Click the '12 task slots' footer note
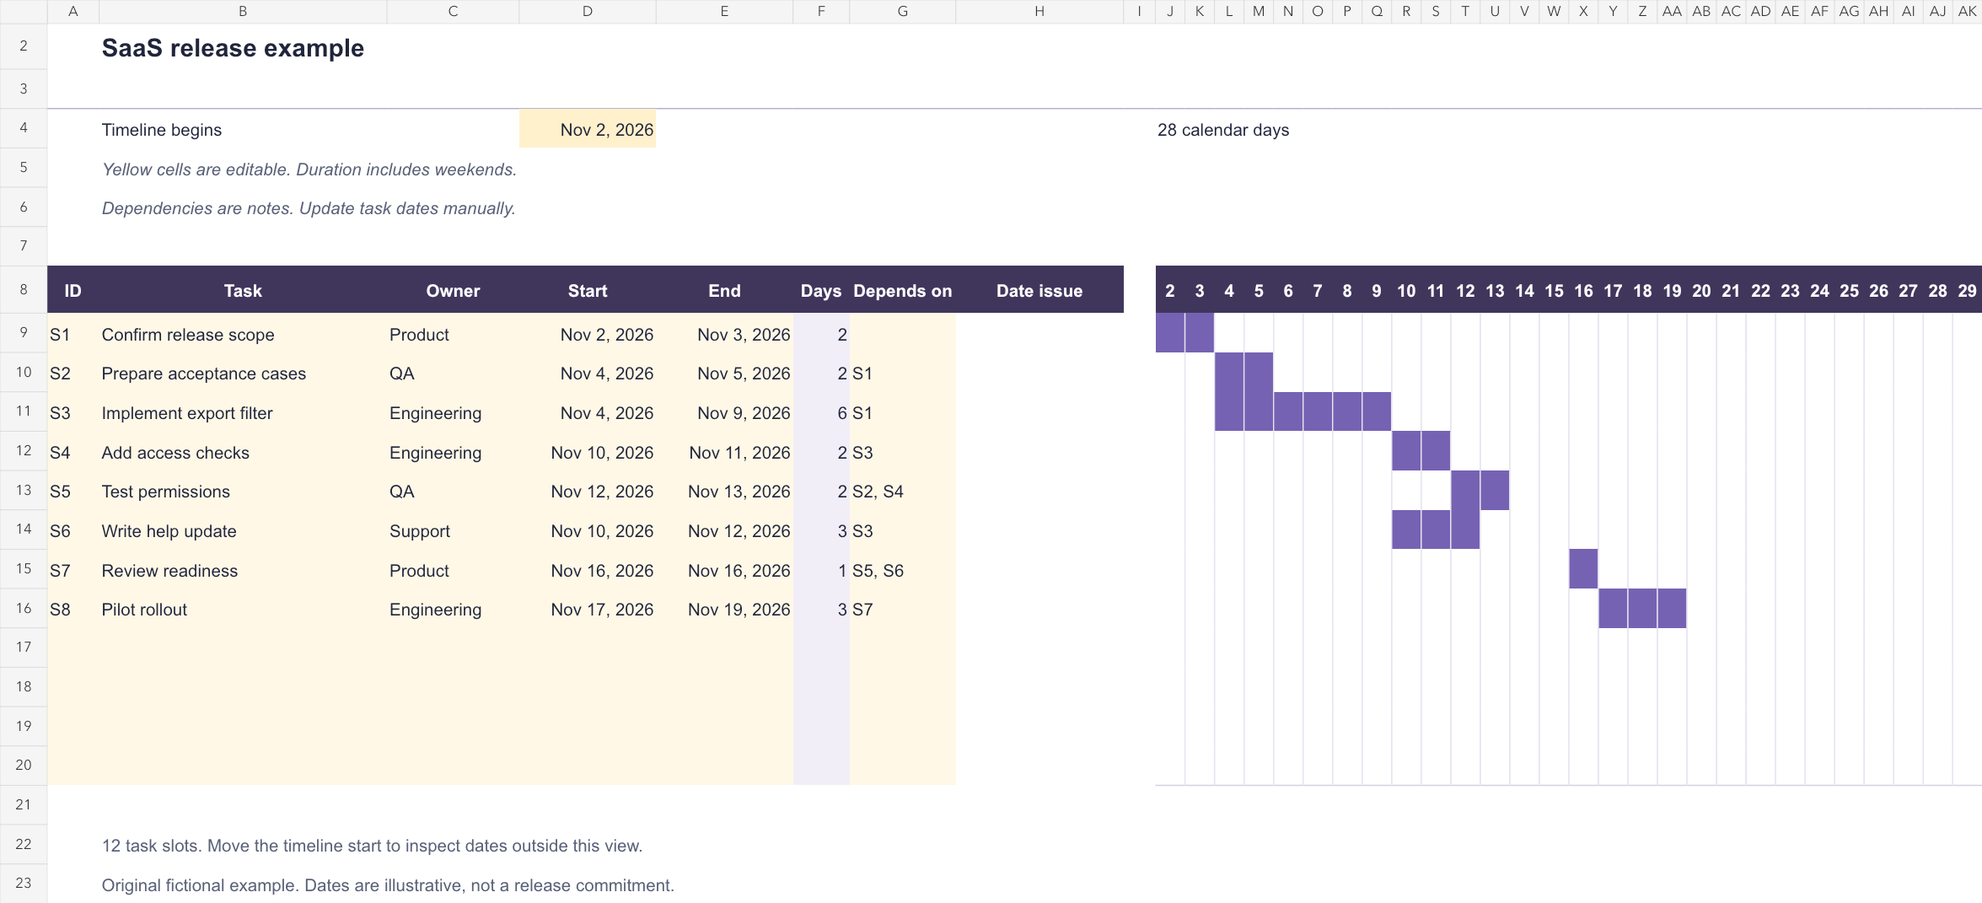 (372, 846)
